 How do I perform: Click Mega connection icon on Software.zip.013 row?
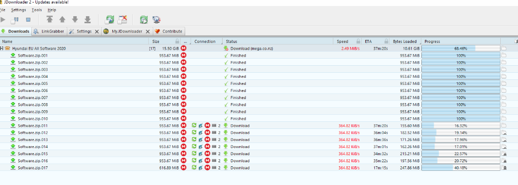pyautogui.click(x=207, y=140)
